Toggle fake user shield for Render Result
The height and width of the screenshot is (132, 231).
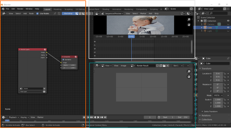click(157, 66)
